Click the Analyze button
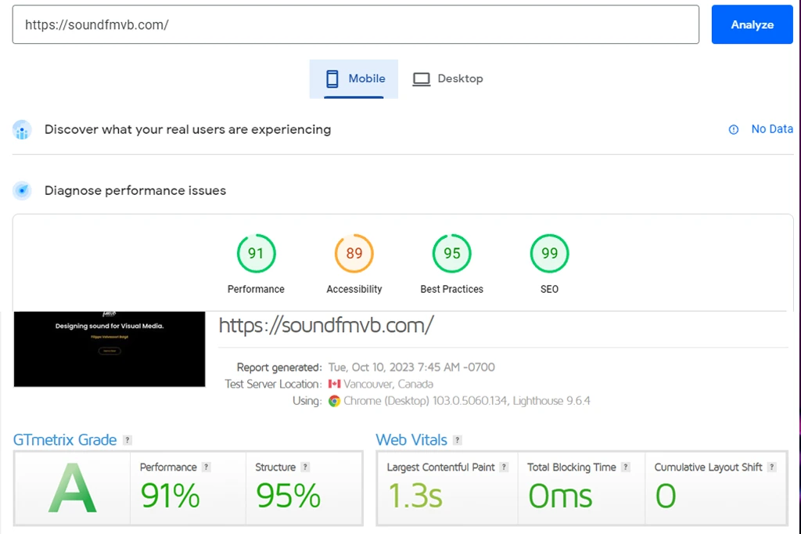This screenshot has width=801, height=534. (x=752, y=24)
